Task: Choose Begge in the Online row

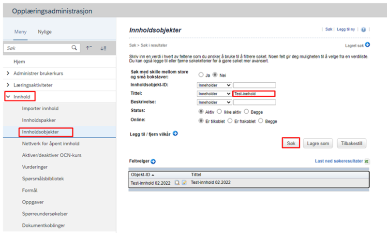Action: click(261, 121)
